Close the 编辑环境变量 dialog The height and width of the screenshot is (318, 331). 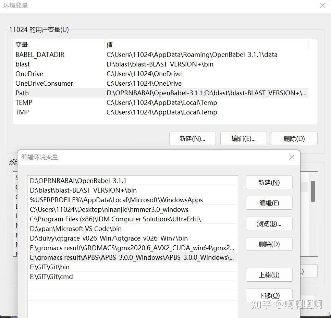click(291, 157)
